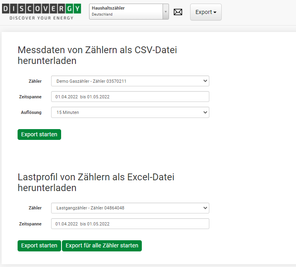
Task: Click the Zeitspanne field in CSV section
Action: [x=130, y=97]
